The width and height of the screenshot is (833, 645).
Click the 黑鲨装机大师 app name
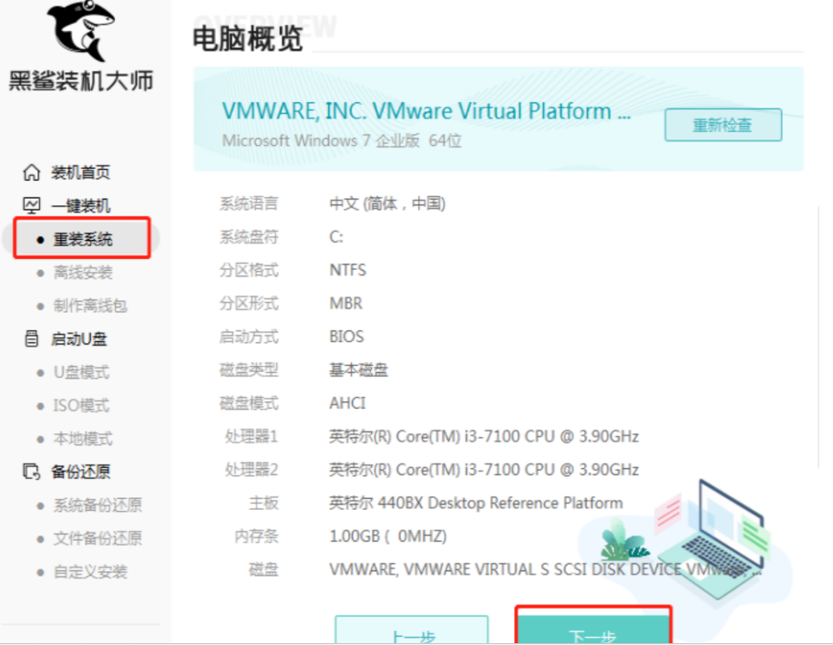[x=81, y=81]
